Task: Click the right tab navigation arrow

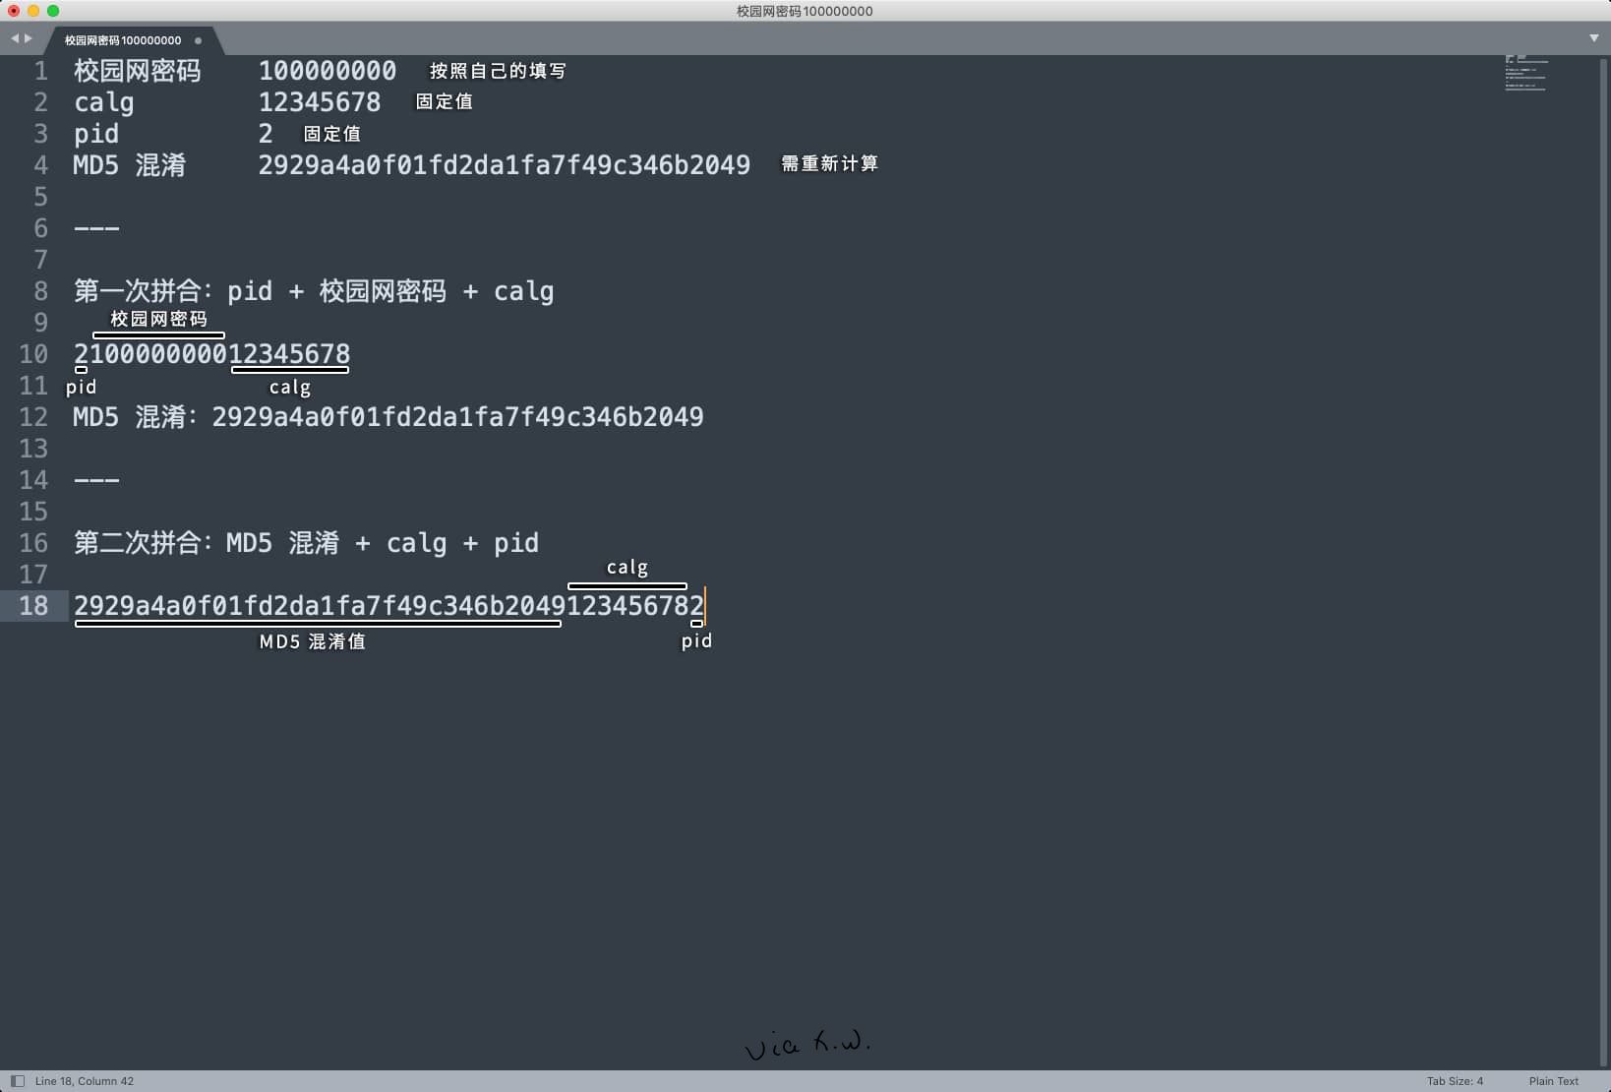Action: point(29,38)
